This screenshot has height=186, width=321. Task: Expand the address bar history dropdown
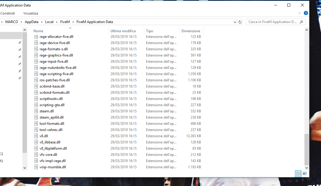[235, 22]
